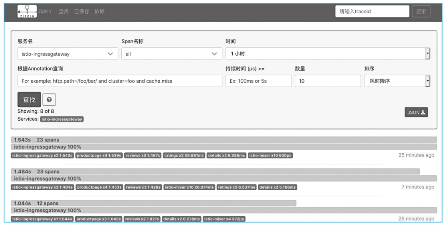Open the Span名称 dropdown showing all
This screenshot has width=445, height=226.
pos(171,54)
